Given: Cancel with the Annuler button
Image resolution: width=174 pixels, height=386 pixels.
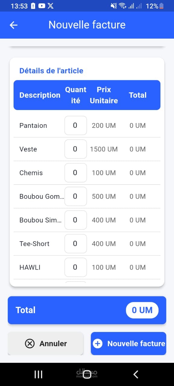Looking at the screenshot, I should [x=45, y=343].
